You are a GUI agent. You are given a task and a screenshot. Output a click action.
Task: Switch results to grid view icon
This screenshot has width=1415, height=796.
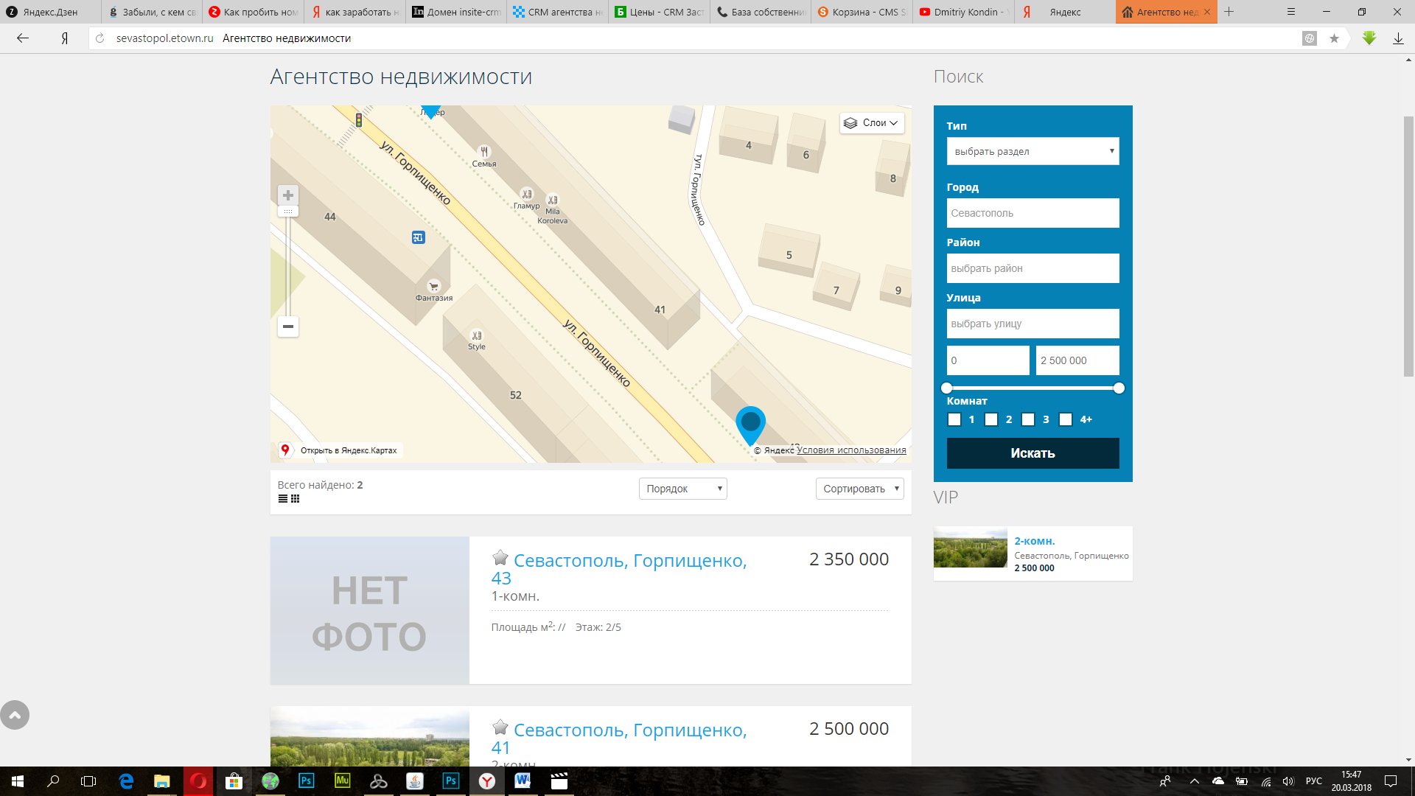(295, 499)
